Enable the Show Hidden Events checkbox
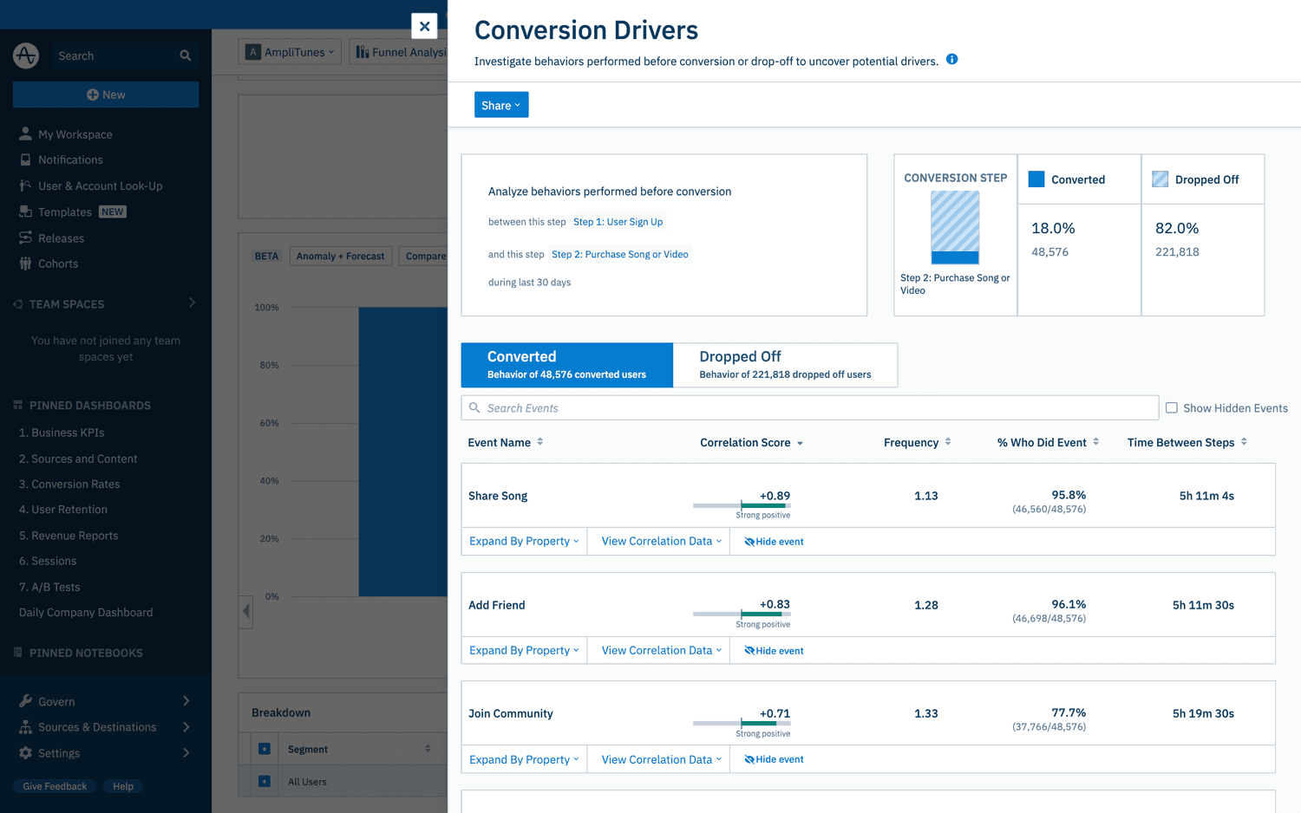The height and width of the screenshot is (813, 1301). (x=1170, y=407)
